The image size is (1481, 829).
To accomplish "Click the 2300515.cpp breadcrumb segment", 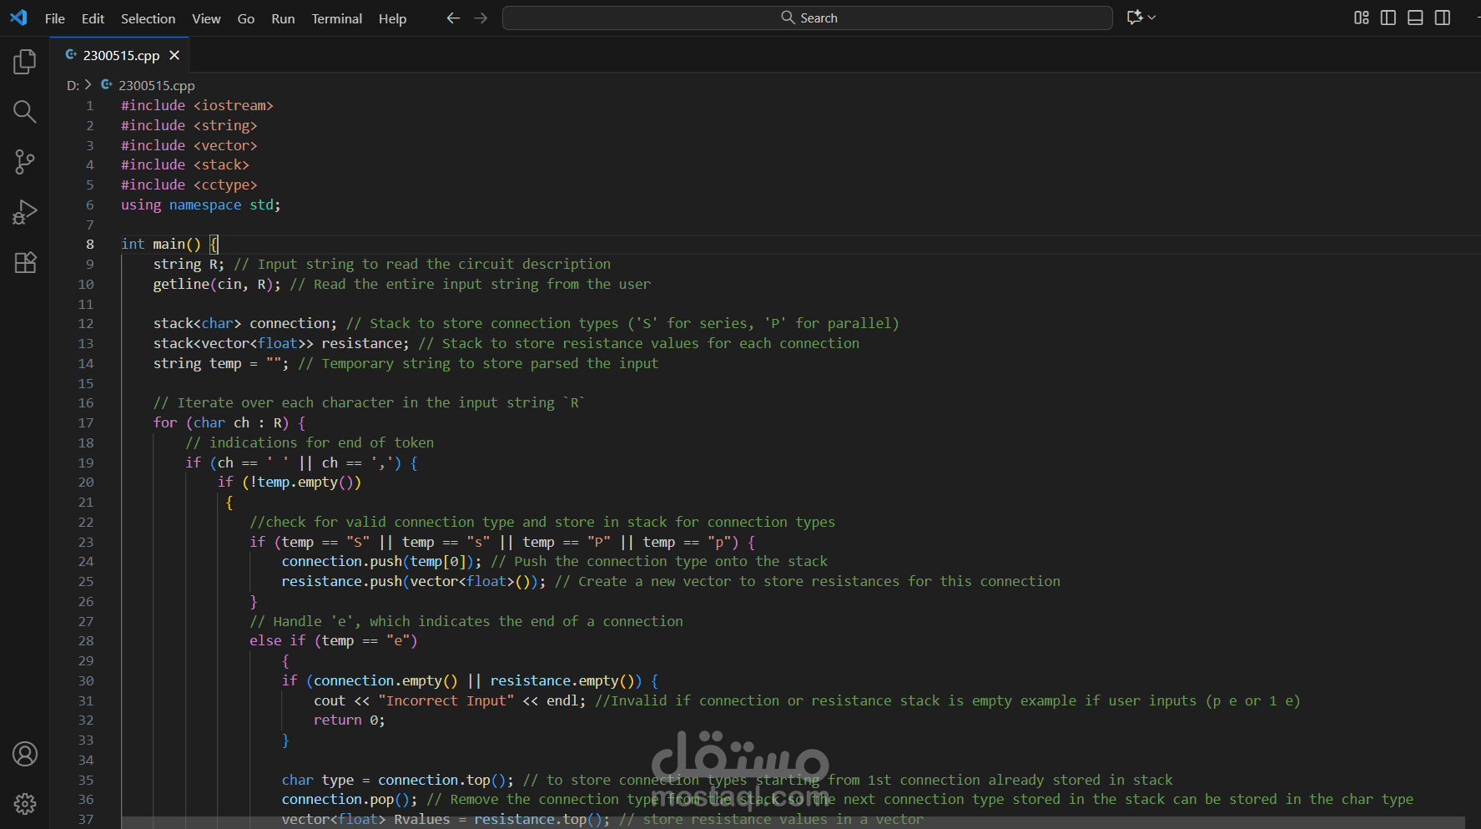I will coord(156,85).
